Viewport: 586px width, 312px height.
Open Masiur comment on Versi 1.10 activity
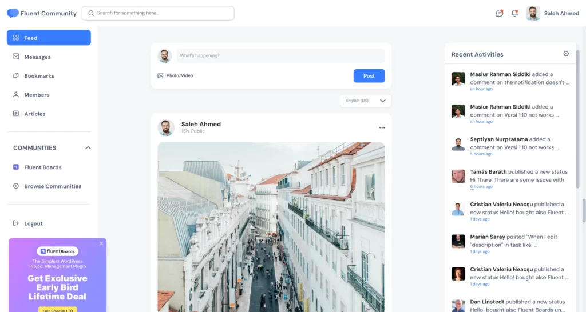point(510,114)
